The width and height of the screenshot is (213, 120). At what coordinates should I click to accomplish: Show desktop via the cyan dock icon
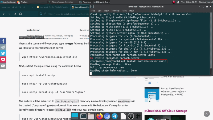[75, 116]
